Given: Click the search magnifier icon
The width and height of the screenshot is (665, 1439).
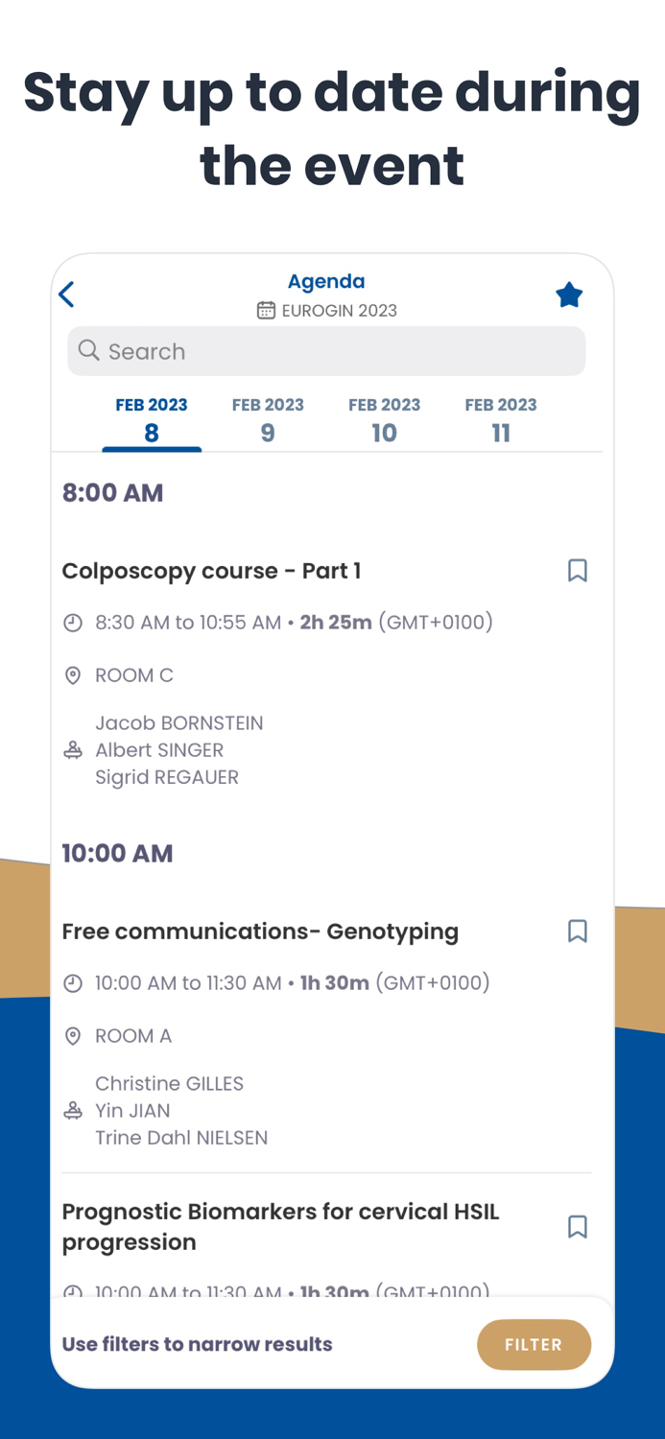Looking at the screenshot, I should 88,351.
